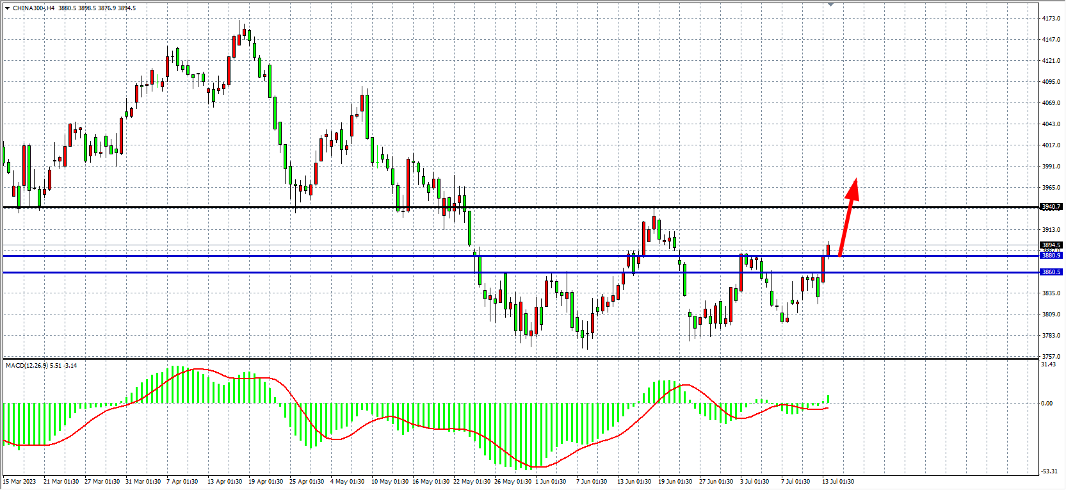
Task: Open the dropdown arrow beside CHINA300 title
Action: 7,8
